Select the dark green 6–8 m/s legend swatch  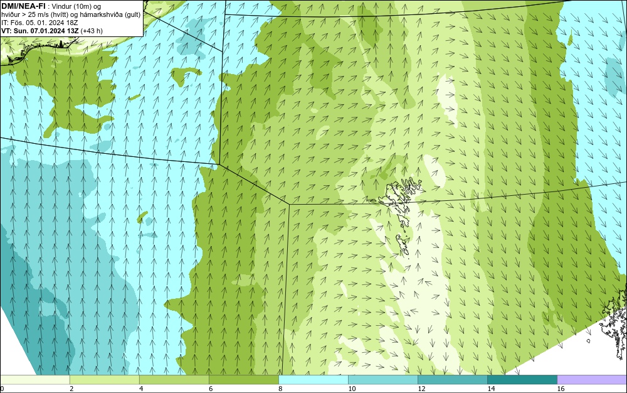pyautogui.click(x=243, y=379)
